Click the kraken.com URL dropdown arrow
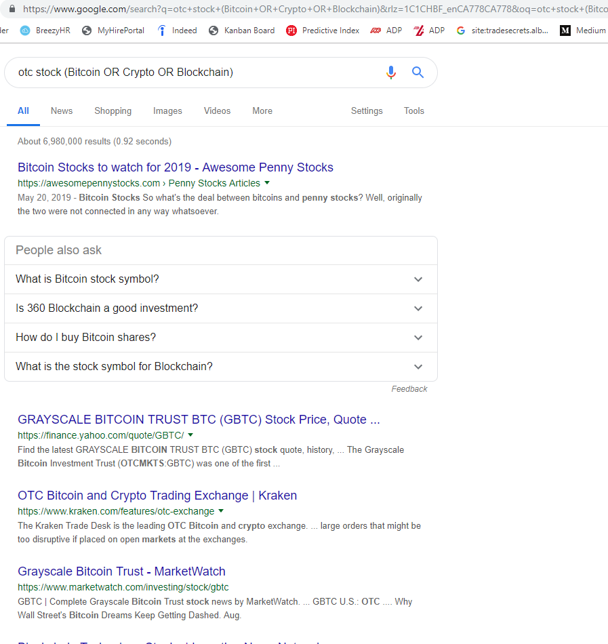This screenshot has height=644, width=608. (221, 510)
